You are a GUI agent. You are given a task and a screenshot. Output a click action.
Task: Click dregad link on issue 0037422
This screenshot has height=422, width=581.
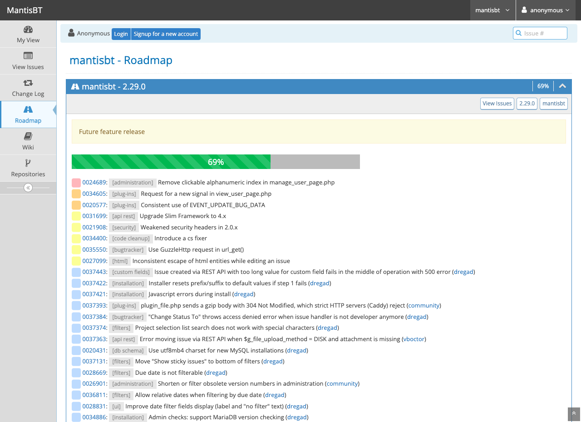[x=319, y=283]
